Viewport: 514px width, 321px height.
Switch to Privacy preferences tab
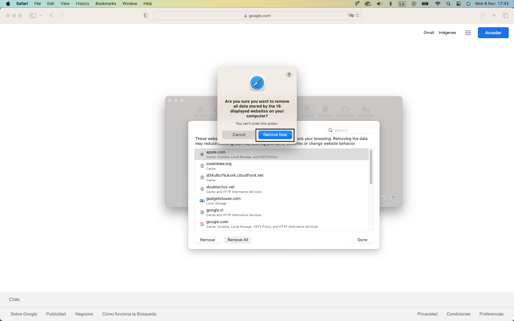[x=307, y=112]
